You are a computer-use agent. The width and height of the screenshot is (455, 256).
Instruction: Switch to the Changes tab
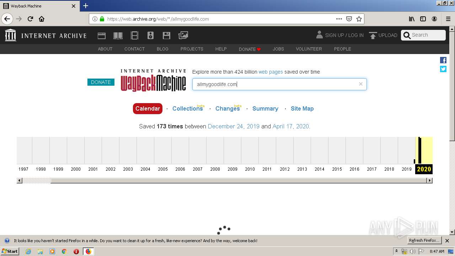tap(227, 108)
